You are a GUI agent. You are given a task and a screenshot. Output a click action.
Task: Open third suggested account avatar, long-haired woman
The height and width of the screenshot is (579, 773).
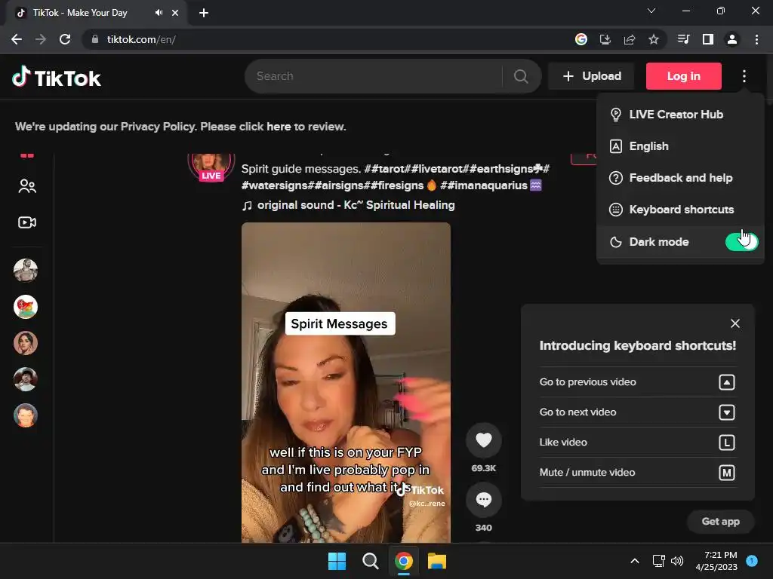click(x=26, y=343)
